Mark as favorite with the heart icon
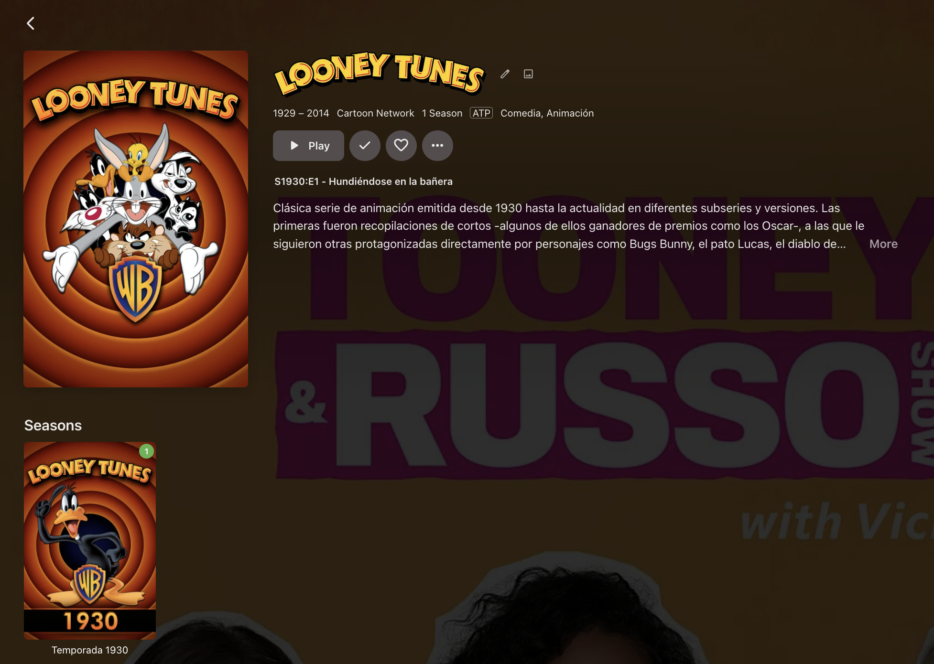Image resolution: width=934 pixels, height=664 pixels. click(401, 146)
